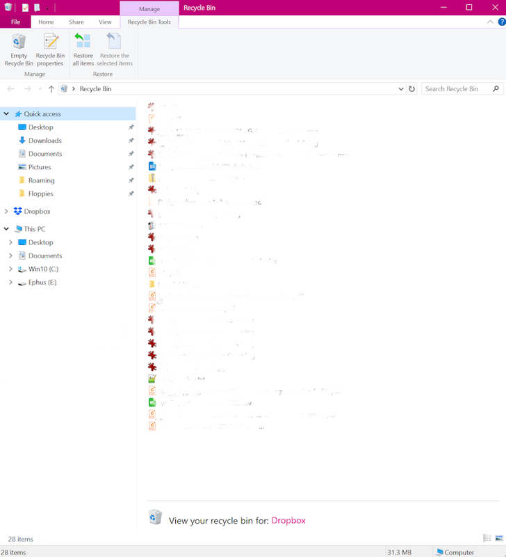Open Pictures in Quick access

click(x=40, y=167)
